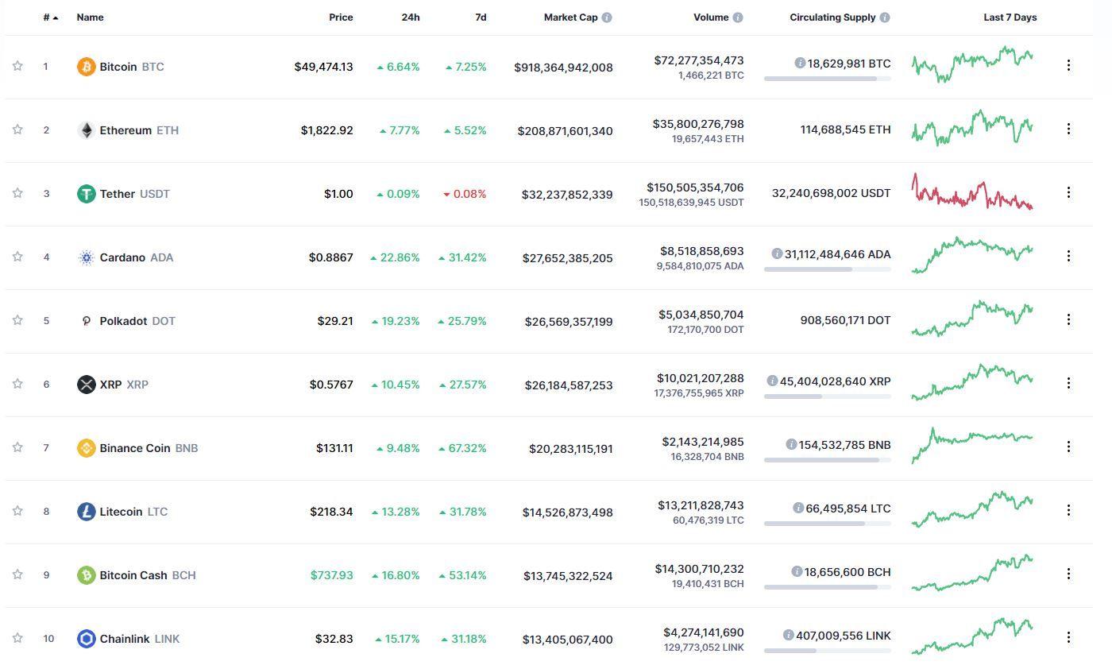The width and height of the screenshot is (1112, 669).
Task: Click the info icon beside 18,629,981 BTC
Action: click(x=800, y=64)
